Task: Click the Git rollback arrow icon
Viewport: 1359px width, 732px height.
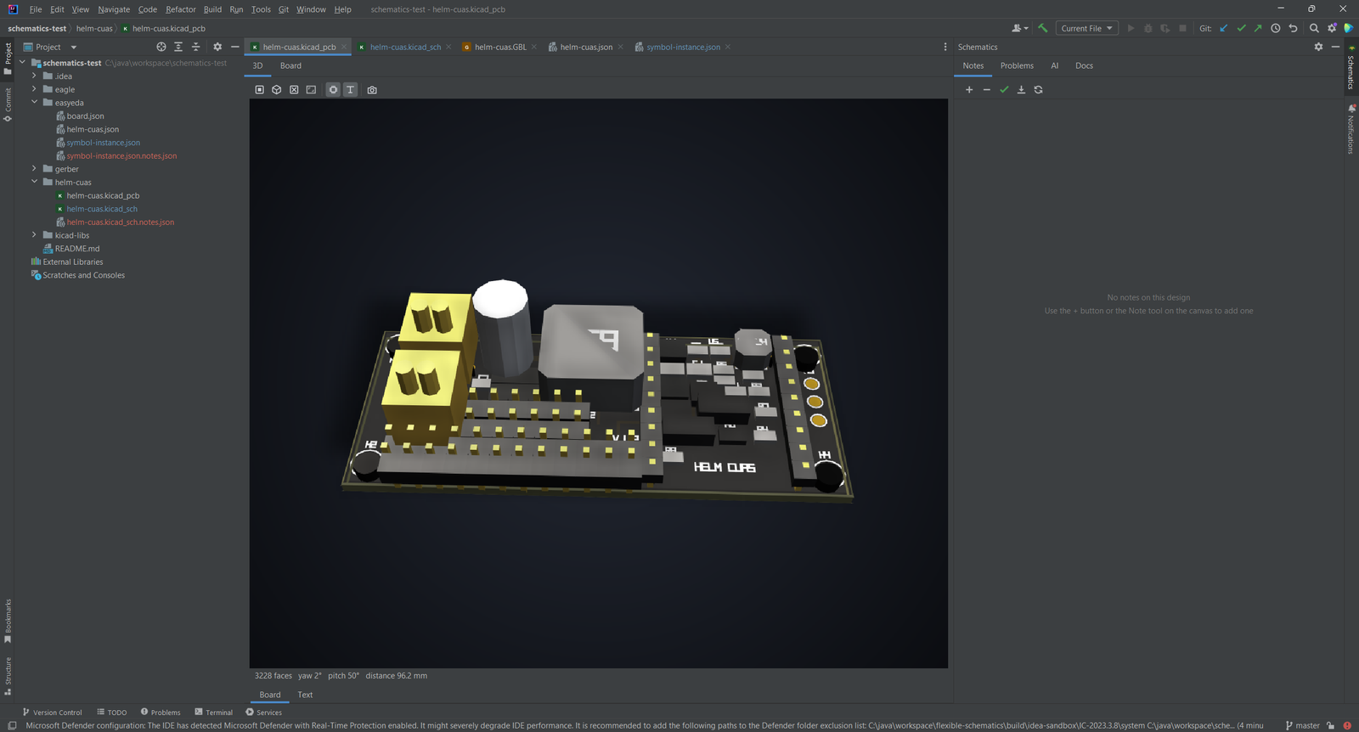Action: (1293, 28)
